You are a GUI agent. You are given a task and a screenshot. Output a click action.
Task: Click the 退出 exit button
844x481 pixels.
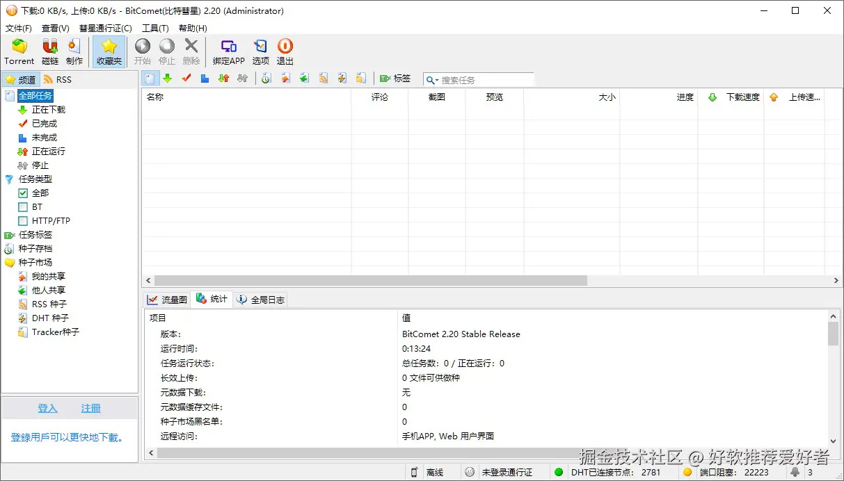(x=285, y=52)
